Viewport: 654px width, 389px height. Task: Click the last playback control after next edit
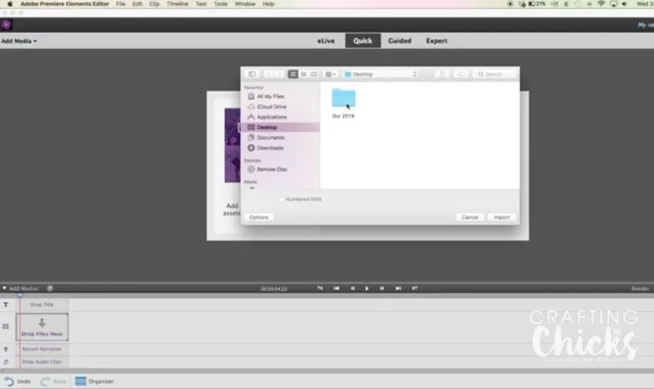pos(415,288)
